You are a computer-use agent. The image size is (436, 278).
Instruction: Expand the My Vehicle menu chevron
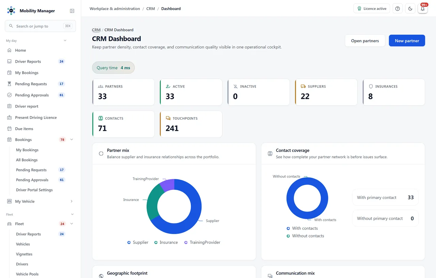72,201
